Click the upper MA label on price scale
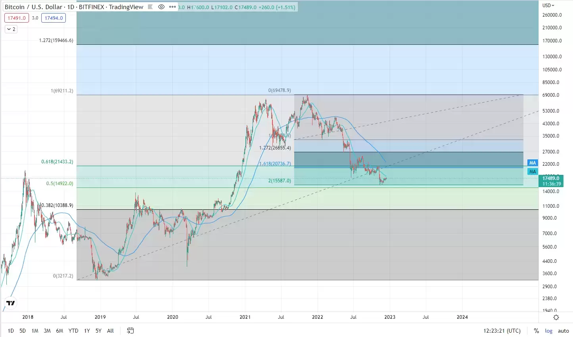 [x=533, y=163]
